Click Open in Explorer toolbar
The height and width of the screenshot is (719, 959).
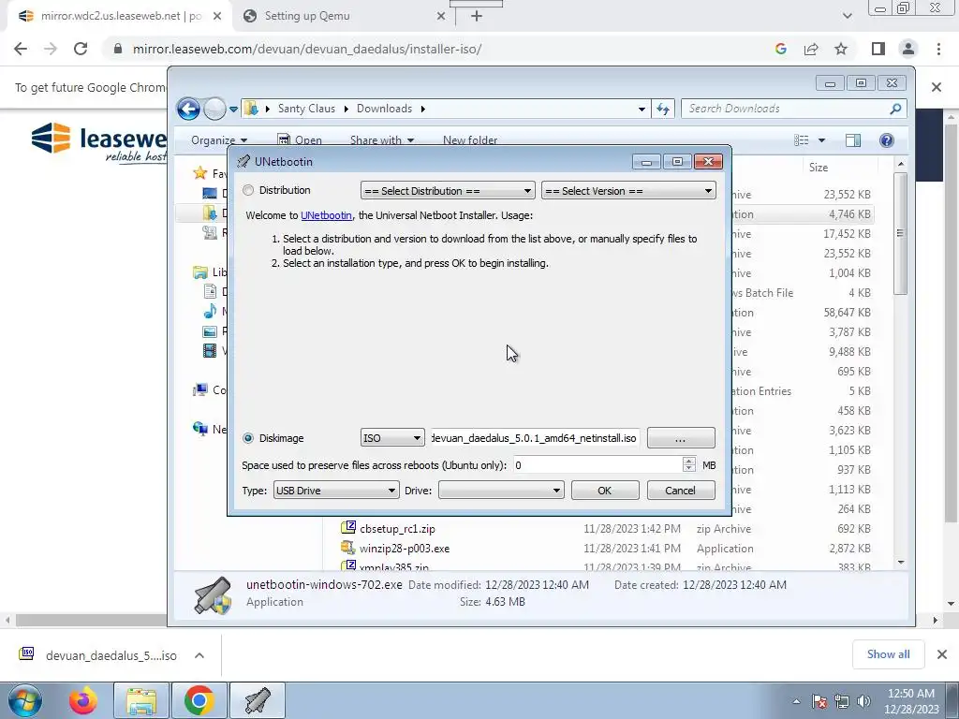pyautogui.click(x=300, y=140)
